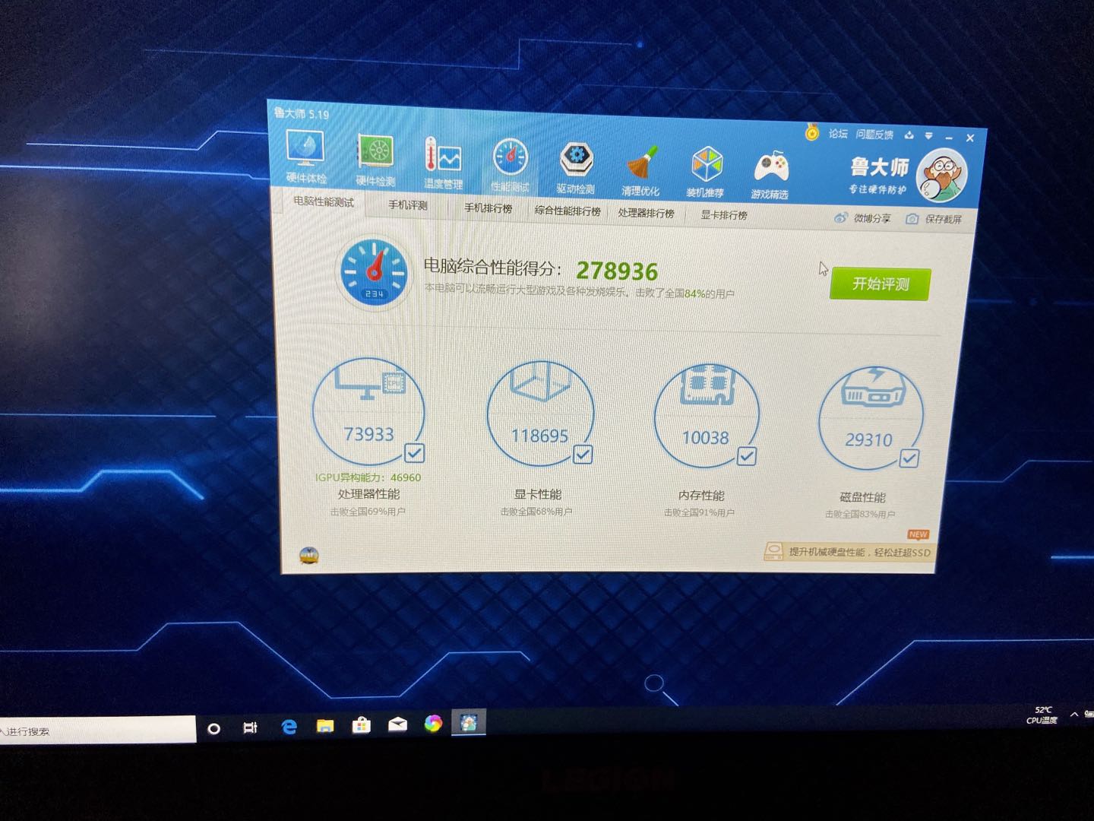Click the processor score circle 73933
This screenshot has width=1094, height=821.
368,411
